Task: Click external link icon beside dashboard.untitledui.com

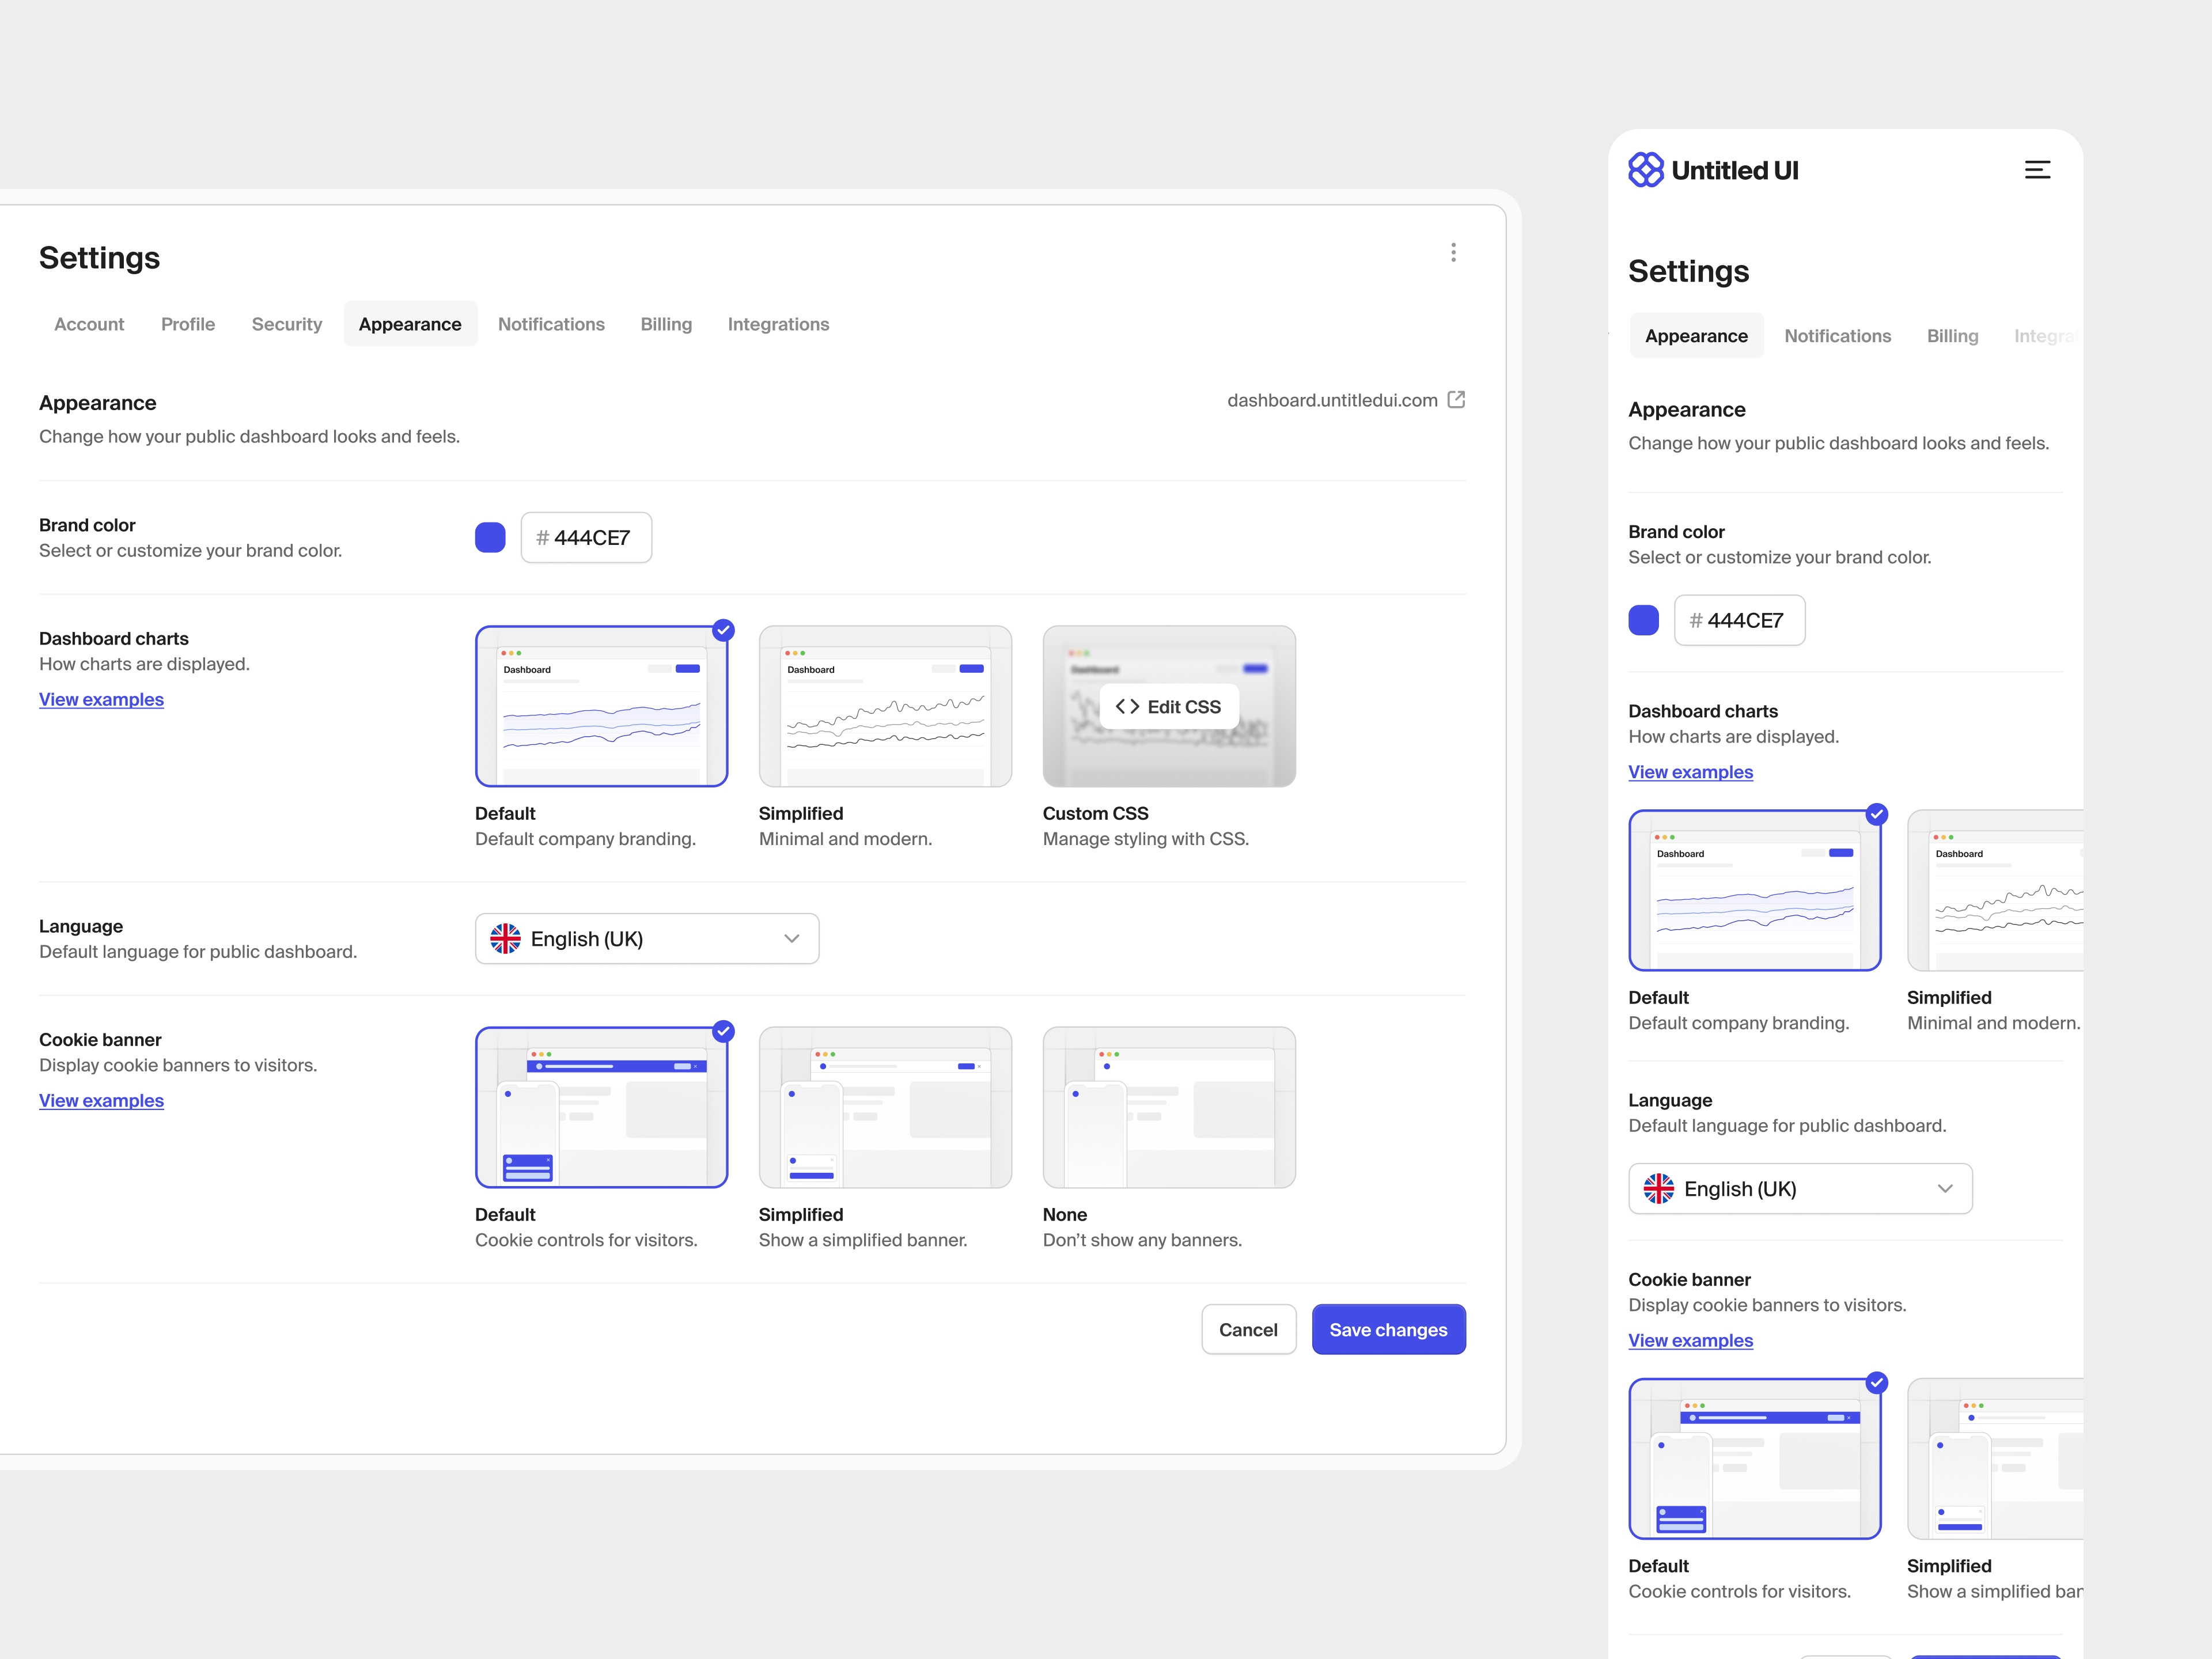Action: click(1456, 400)
